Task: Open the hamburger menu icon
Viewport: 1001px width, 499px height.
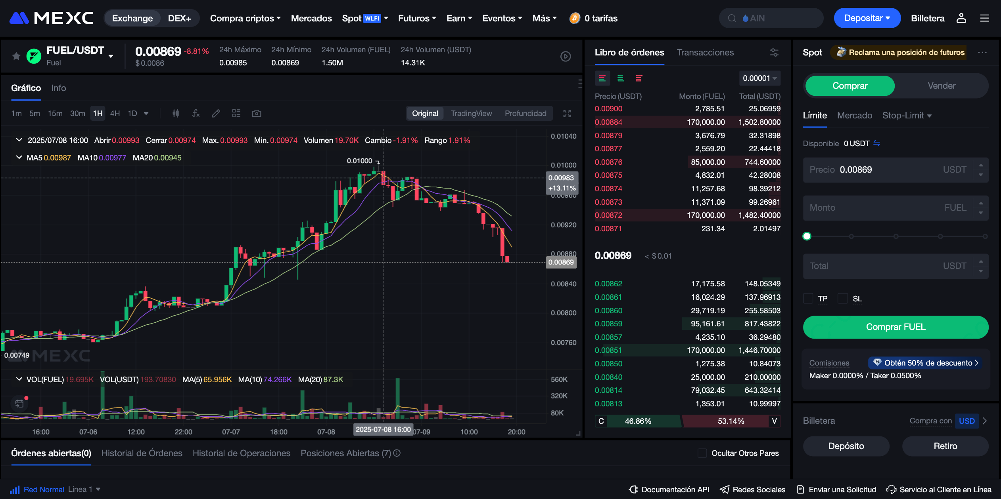Action: click(x=984, y=18)
